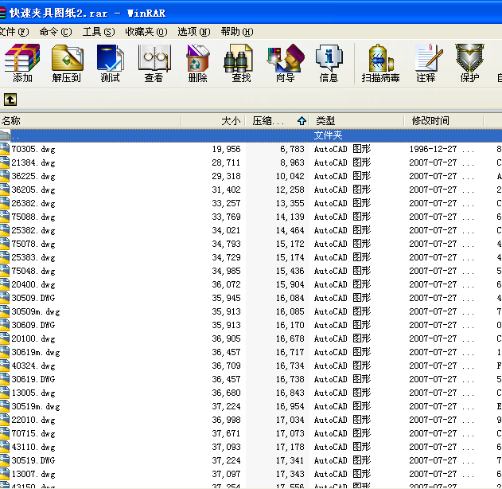502x489 pixels.
Task: Select file 75048.dwg
Action: click(33, 271)
